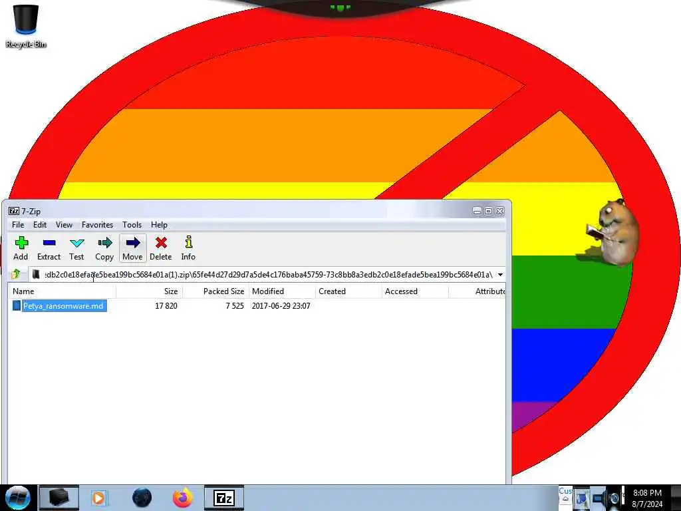681x511 pixels.
Task: Sort by the Created column header
Action: (x=348, y=291)
